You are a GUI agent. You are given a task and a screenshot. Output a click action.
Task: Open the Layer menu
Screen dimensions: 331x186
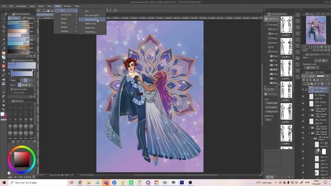click(x=32, y=6)
